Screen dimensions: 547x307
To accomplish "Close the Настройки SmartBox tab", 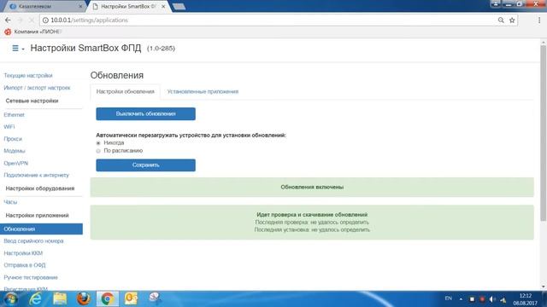I will coord(163,6).
